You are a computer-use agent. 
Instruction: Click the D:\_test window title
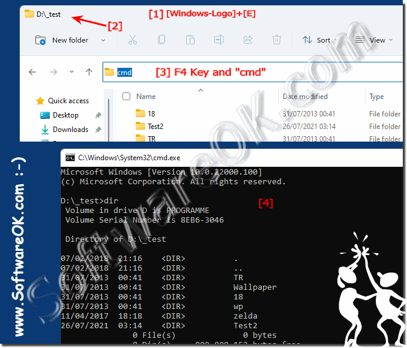pos(49,14)
